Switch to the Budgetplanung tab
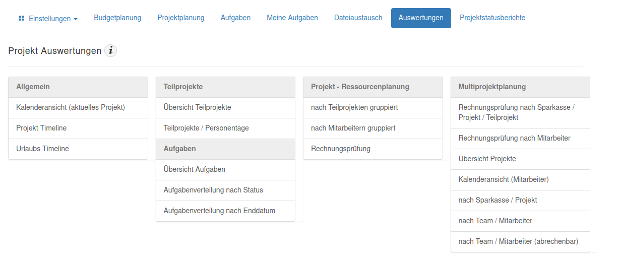Image resolution: width=620 pixels, height=260 pixels. pos(117,18)
